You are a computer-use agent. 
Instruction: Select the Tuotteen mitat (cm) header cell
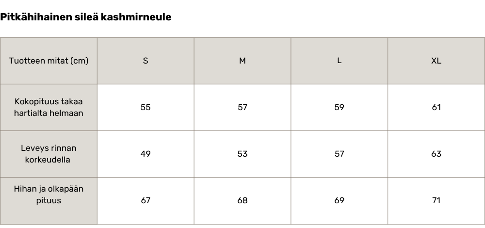tap(48, 61)
